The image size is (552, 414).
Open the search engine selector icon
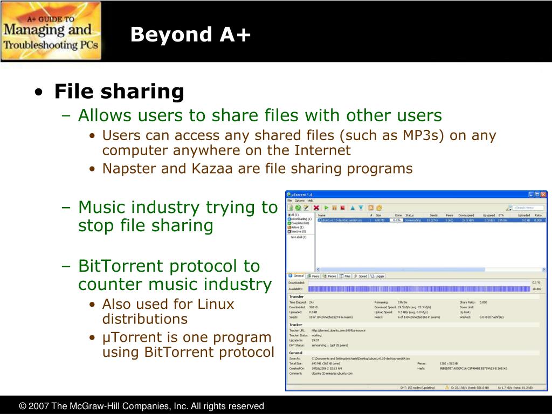click(509, 208)
